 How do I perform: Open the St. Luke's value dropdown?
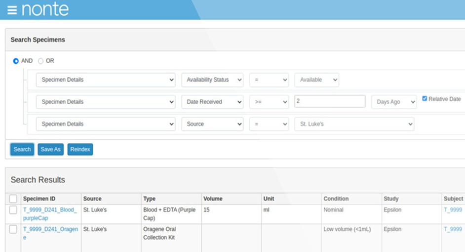354,124
